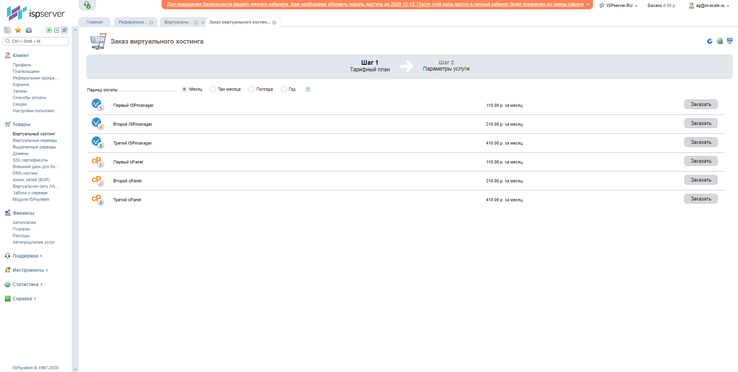Order the Второй ISPmanager plan
738x372 pixels.
click(701, 123)
